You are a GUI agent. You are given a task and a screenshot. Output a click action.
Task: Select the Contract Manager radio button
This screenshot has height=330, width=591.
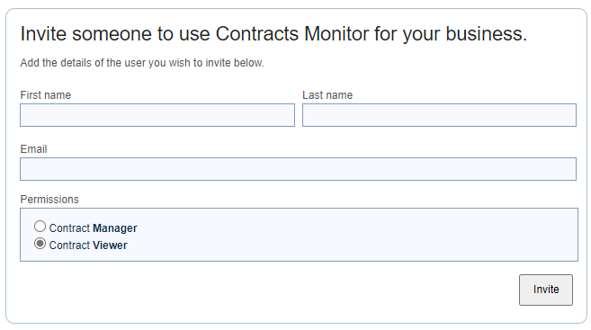pos(40,227)
